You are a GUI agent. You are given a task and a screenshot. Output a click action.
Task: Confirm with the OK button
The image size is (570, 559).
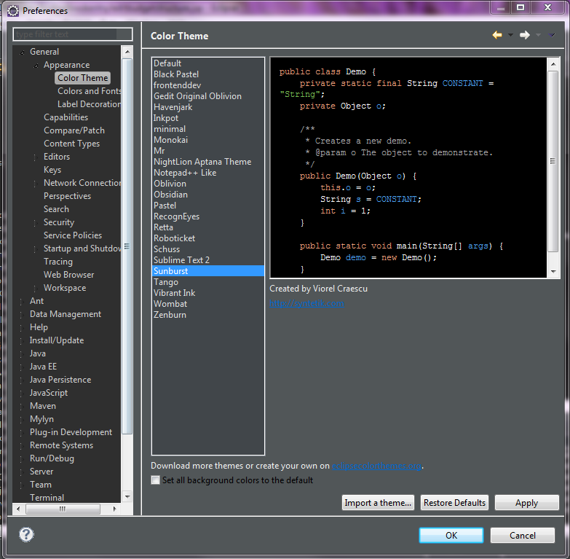[x=451, y=535]
